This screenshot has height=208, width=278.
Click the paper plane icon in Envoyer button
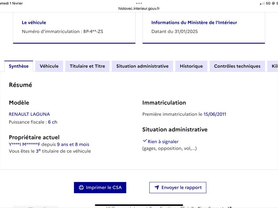tap(157, 187)
